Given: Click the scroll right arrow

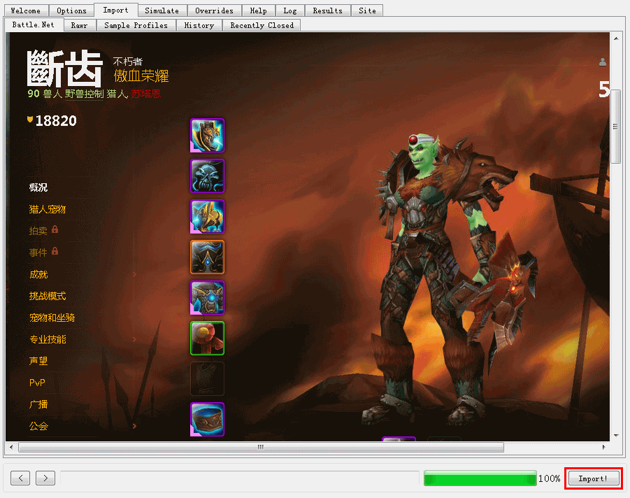Looking at the screenshot, I should 603,447.
